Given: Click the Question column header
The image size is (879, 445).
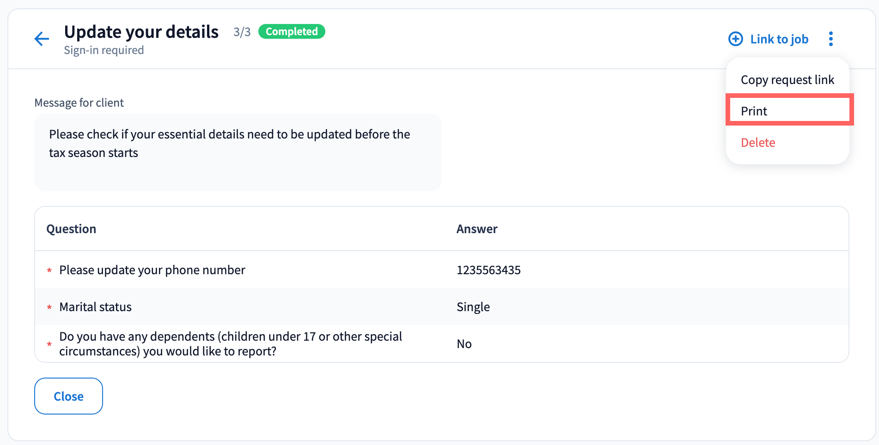Looking at the screenshot, I should pyautogui.click(x=71, y=229).
